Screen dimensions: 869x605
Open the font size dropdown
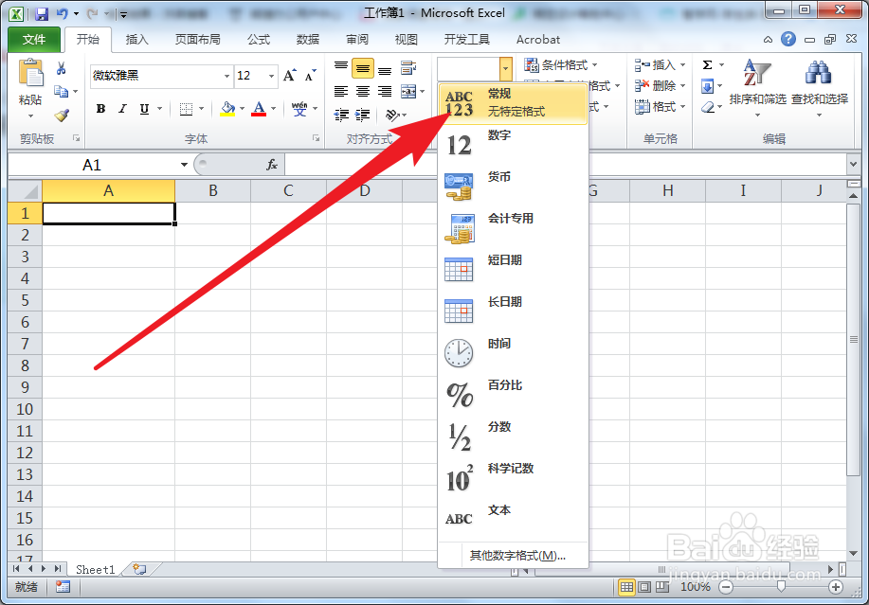271,76
